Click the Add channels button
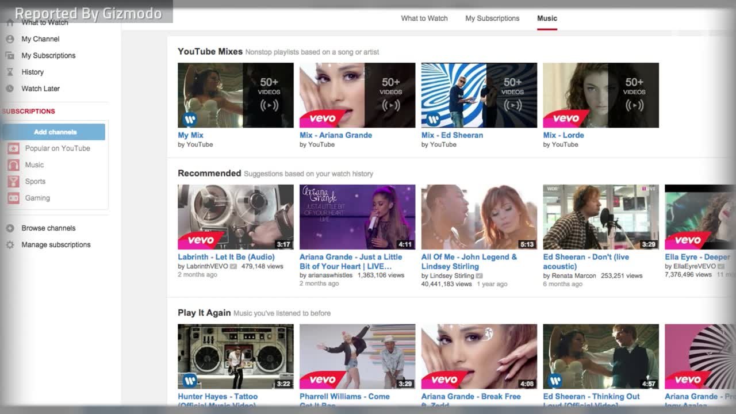Image resolution: width=736 pixels, height=414 pixels. (x=55, y=132)
